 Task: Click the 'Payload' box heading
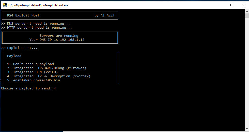click(14, 56)
